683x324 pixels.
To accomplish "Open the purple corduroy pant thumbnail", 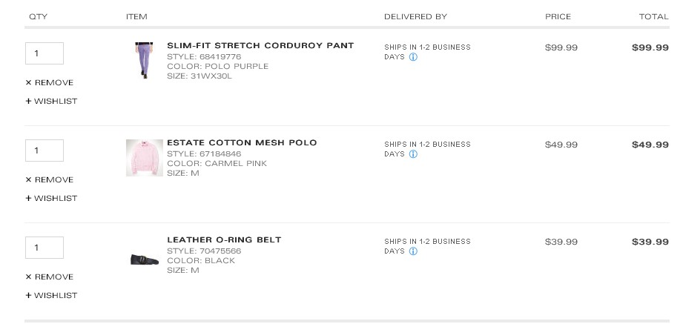I will (x=144, y=61).
